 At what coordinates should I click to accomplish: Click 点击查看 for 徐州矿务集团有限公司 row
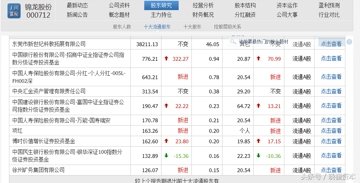pyautogui.click(x=331, y=170)
